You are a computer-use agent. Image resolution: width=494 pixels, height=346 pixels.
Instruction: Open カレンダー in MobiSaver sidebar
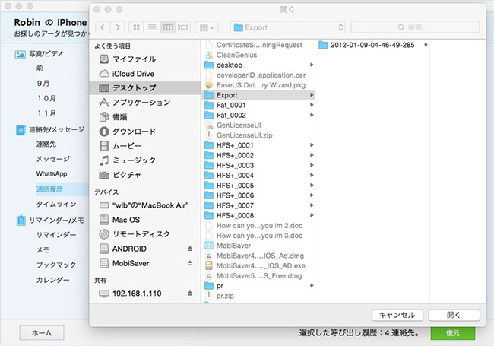(x=52, y=280)
